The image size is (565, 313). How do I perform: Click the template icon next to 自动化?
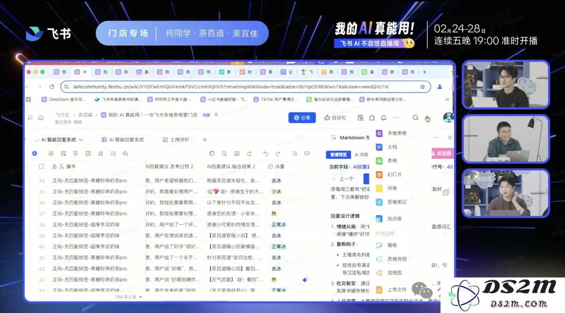(360, 118)
